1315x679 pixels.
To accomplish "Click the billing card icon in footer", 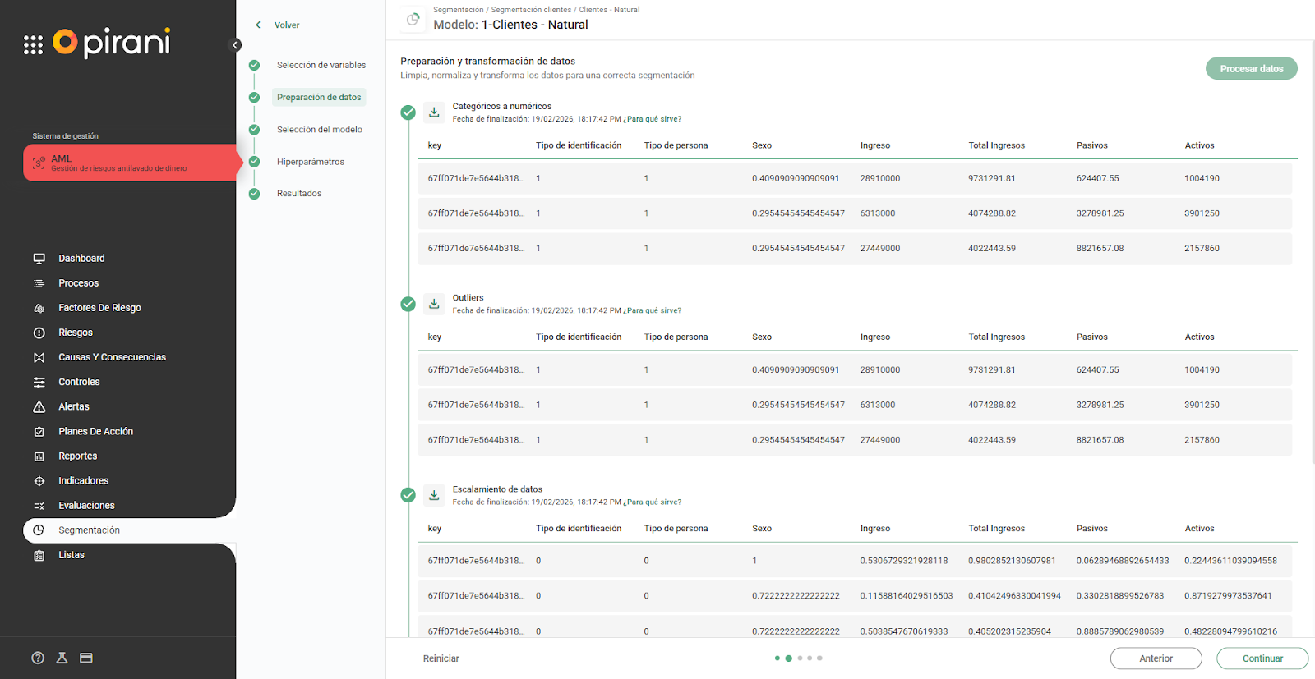I will (x=86, y=658).
